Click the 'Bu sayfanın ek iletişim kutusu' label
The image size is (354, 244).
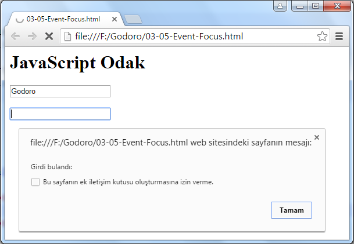click(128, 182)
